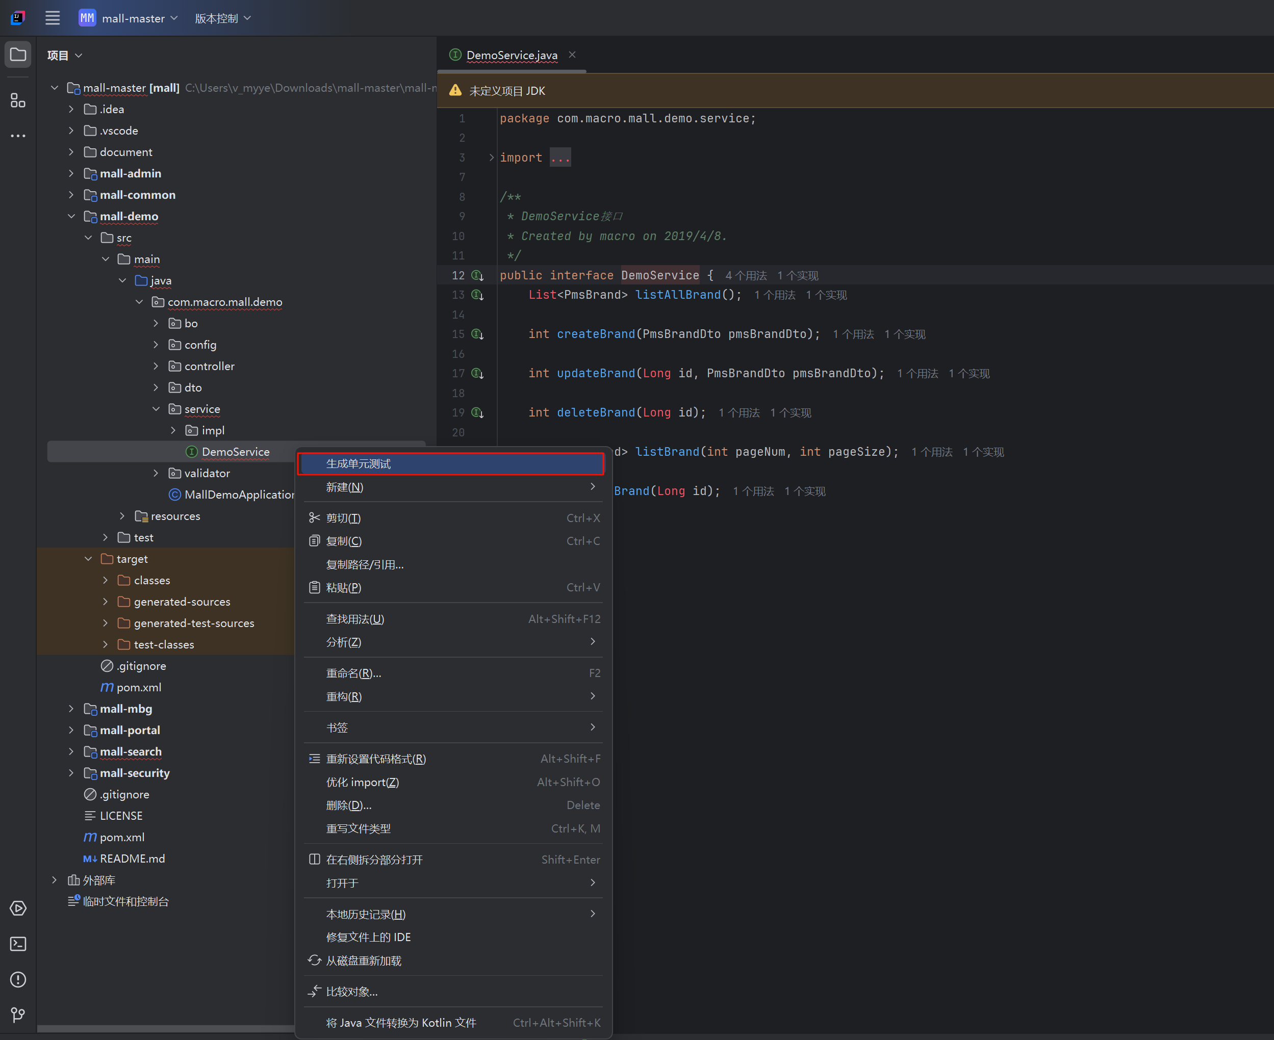Click the compare icon beside 比较对象
Image resolution: width=1274 pixels, height=1040 pixels.
click(315, 992)
